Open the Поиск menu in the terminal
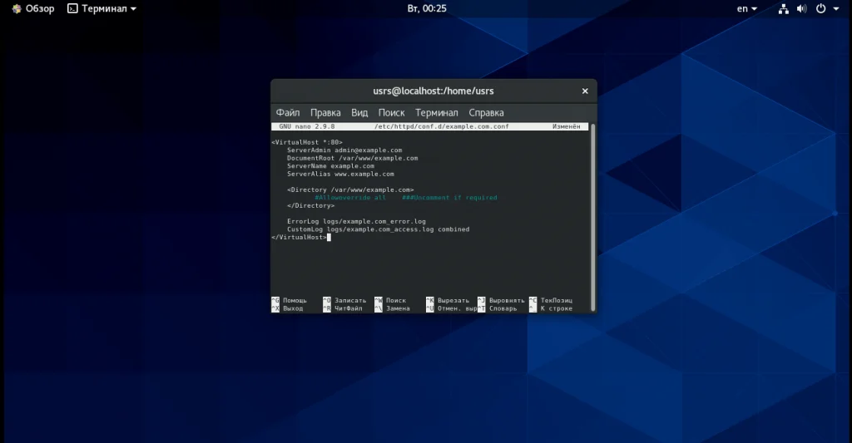 (391, 112)
